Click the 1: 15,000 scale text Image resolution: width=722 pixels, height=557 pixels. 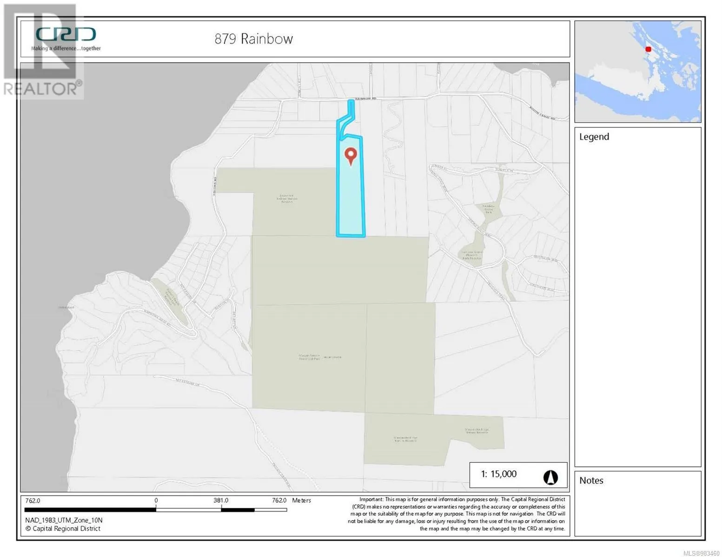coord(498,474)
